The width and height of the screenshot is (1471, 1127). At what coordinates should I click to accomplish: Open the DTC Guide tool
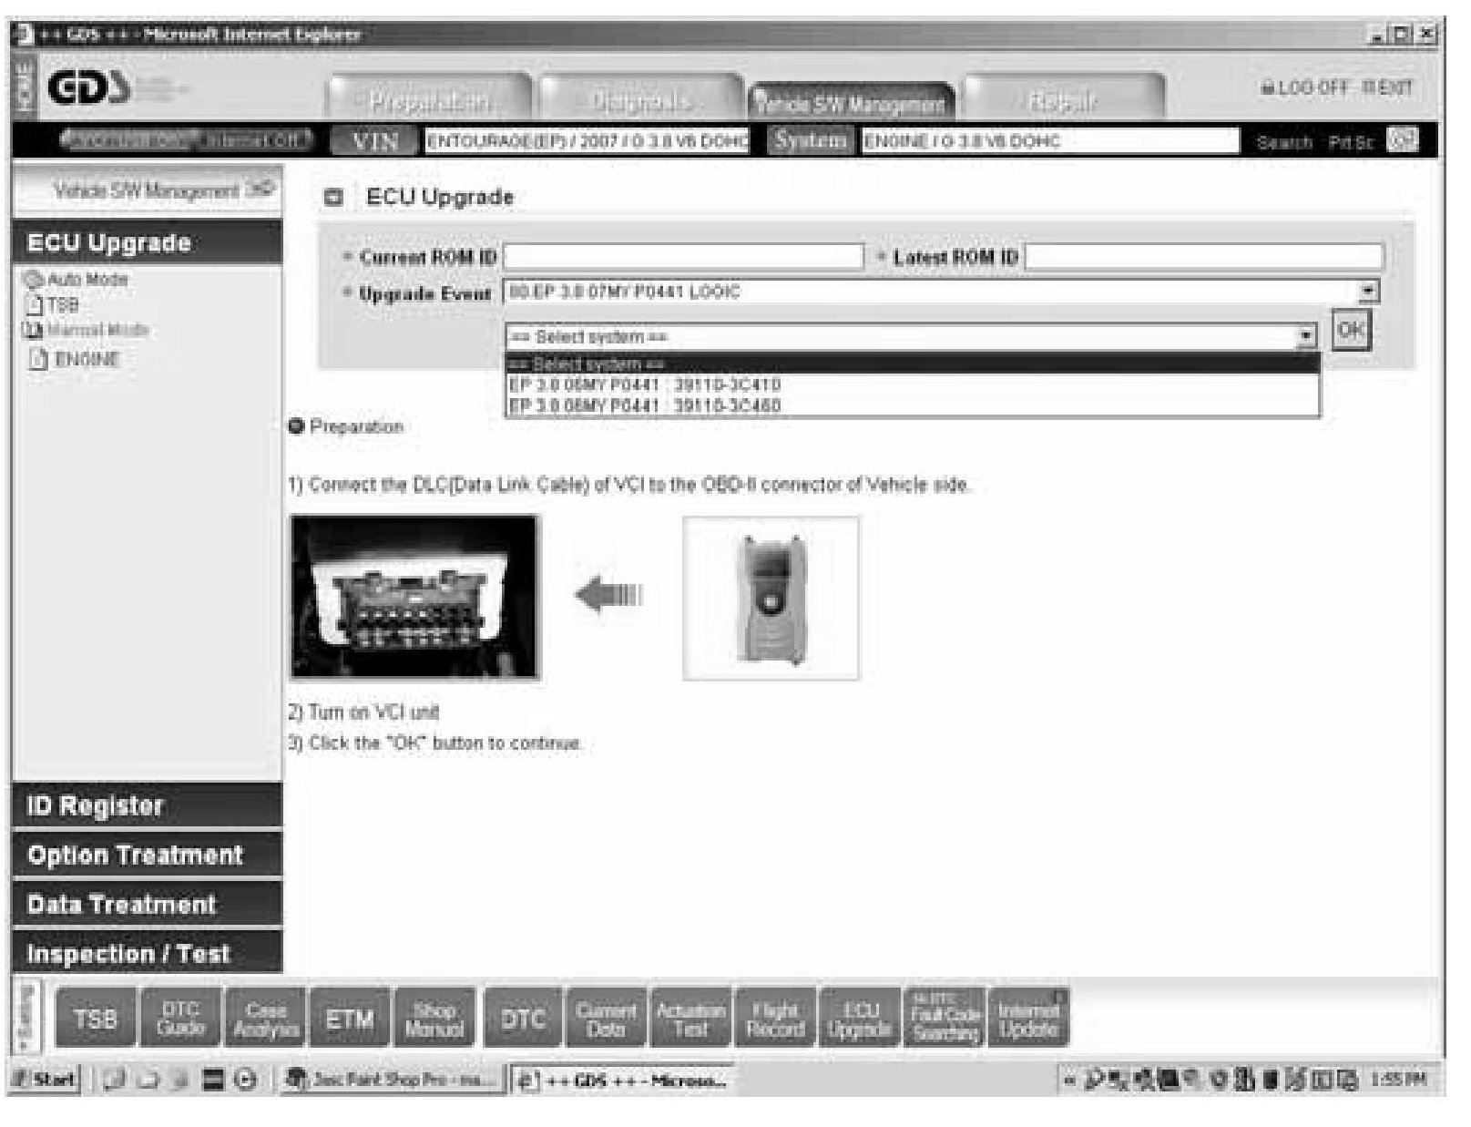179,1019
